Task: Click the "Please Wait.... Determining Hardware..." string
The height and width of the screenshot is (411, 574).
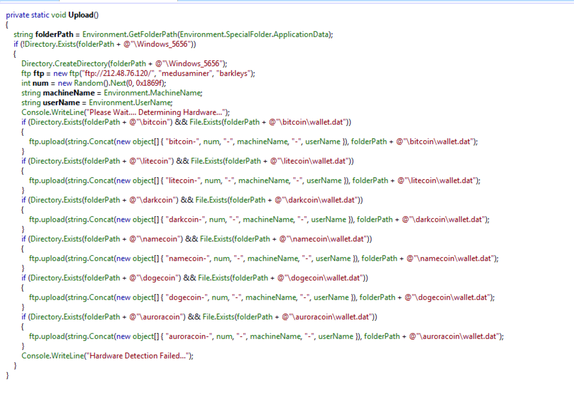Action: click(x=156, y=112)
